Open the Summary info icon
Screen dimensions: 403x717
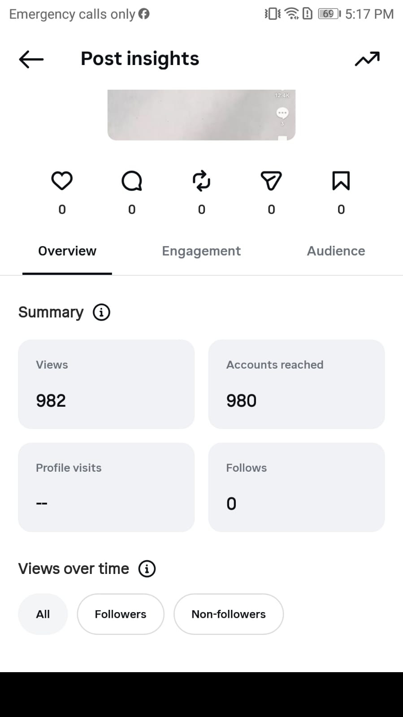click(101, 312)
